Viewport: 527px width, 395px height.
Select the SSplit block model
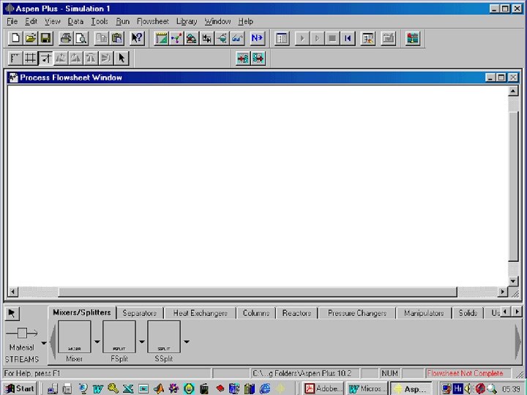point(164,336)
